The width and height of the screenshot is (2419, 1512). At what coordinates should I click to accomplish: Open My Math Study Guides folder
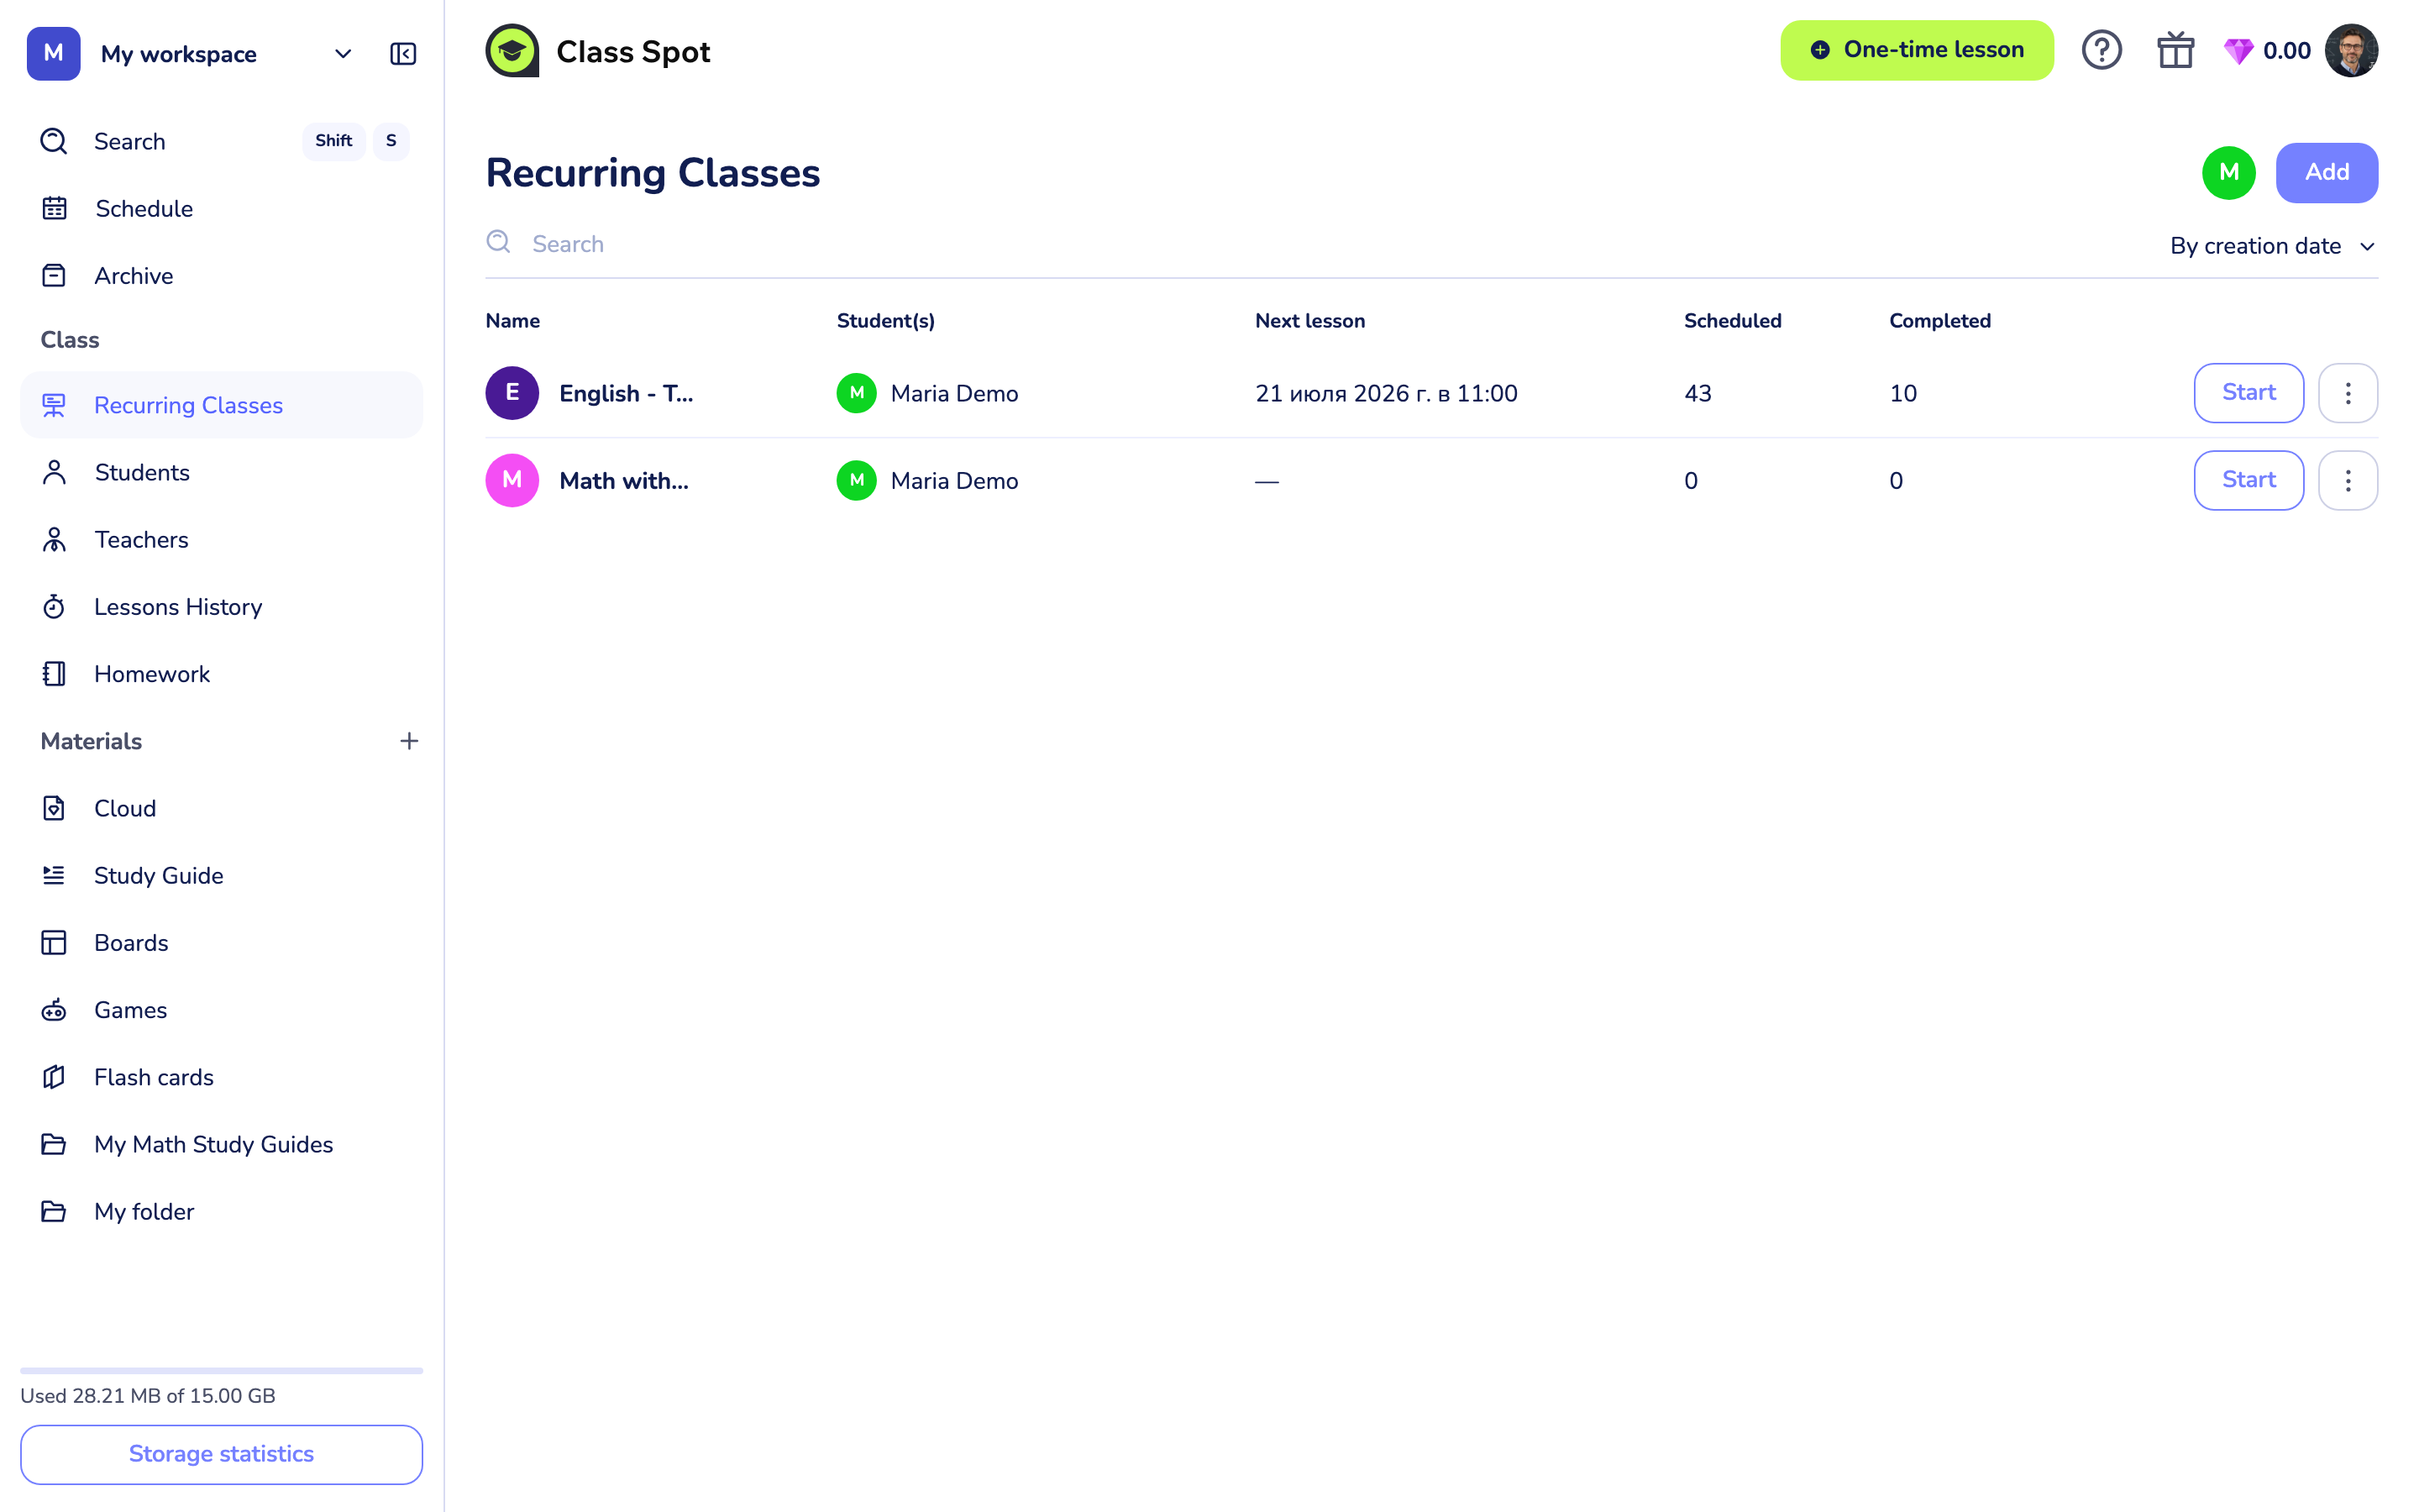(221, 1144)
